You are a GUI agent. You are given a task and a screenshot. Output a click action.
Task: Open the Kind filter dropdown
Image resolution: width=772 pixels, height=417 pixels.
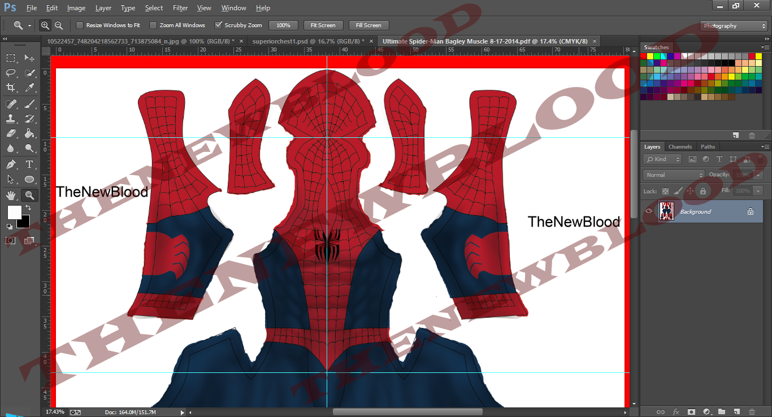(x=663, y=159)
